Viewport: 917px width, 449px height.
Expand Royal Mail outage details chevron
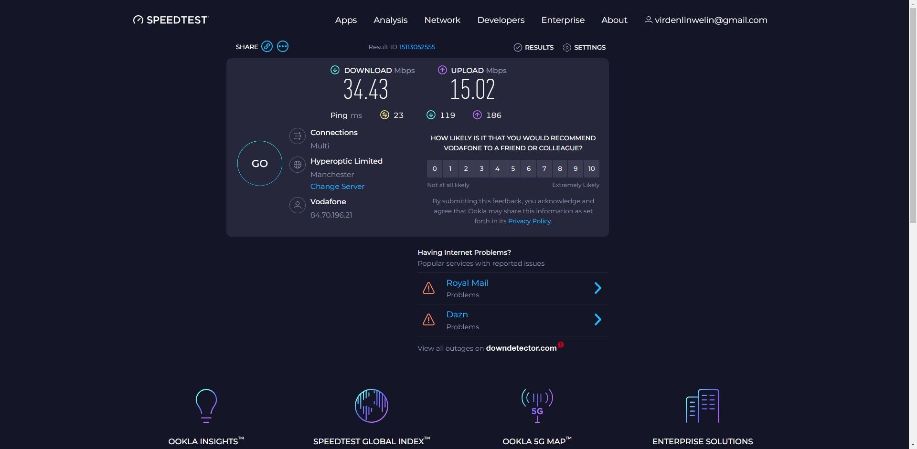[597, 288]
